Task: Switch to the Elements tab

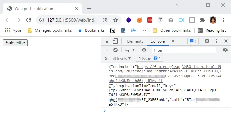Action: click(x=135, y=41)
